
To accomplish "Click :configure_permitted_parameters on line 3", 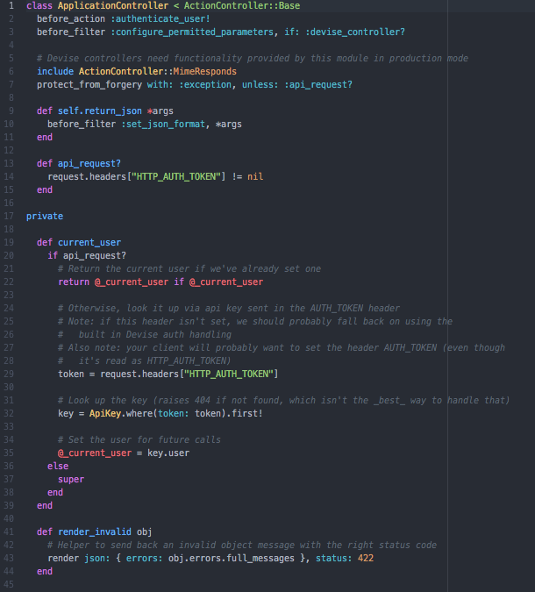I will pos(192,32).
